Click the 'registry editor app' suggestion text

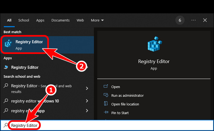(28, 111)
